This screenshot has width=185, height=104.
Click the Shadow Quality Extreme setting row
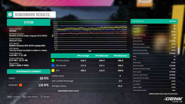point(154,41)
